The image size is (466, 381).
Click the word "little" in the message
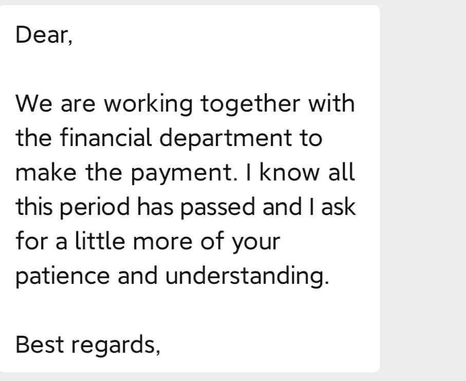point(100,241)
